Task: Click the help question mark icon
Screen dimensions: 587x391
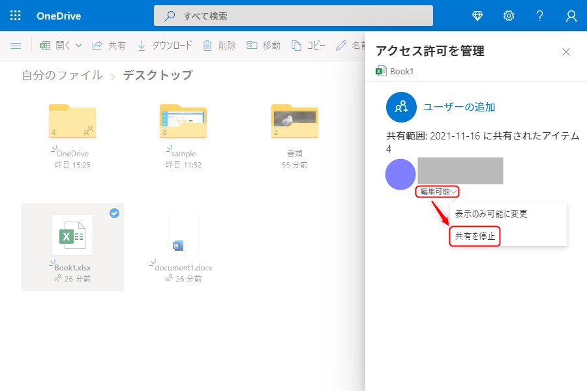Action: click(540, 16)
